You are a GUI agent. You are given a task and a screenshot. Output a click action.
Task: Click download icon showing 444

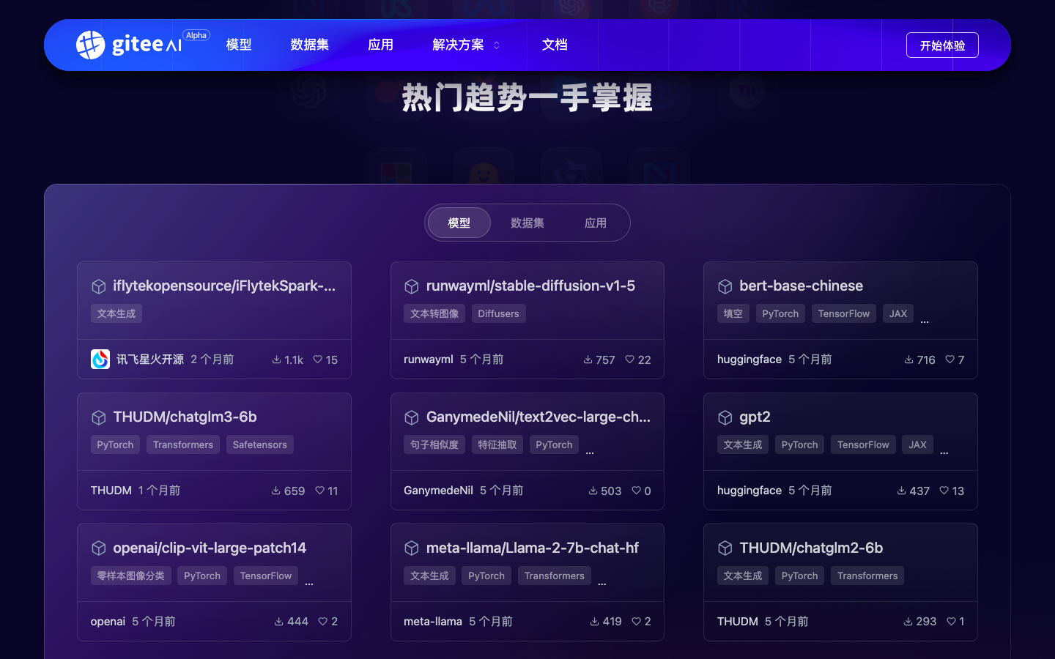pyautogui.click(x=279, y=622)
